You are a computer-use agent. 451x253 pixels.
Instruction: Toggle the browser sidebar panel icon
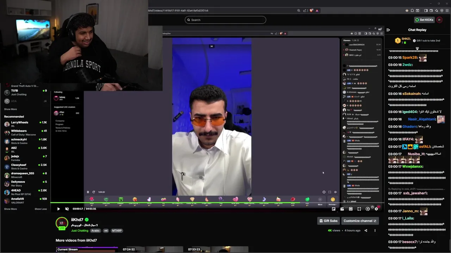pos(426,11)
